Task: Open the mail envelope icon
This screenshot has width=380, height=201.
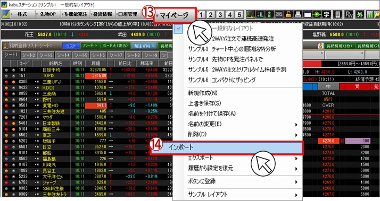Action: coord(279,14)
